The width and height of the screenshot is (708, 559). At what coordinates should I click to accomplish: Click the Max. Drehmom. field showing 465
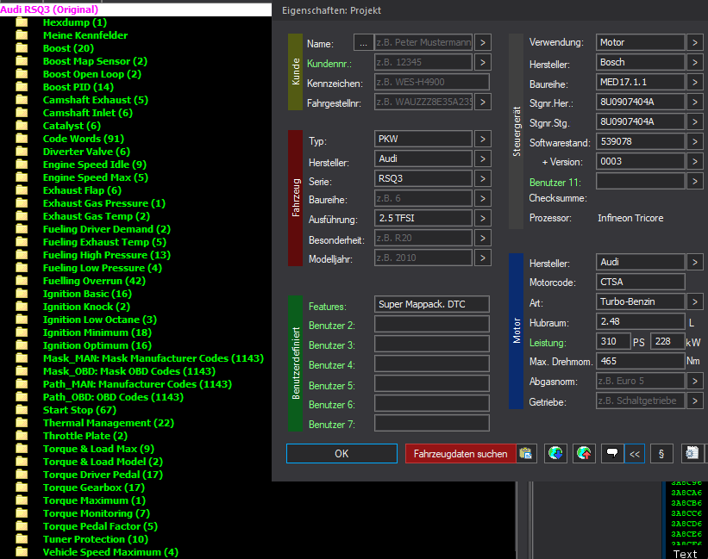click(640, 361)
